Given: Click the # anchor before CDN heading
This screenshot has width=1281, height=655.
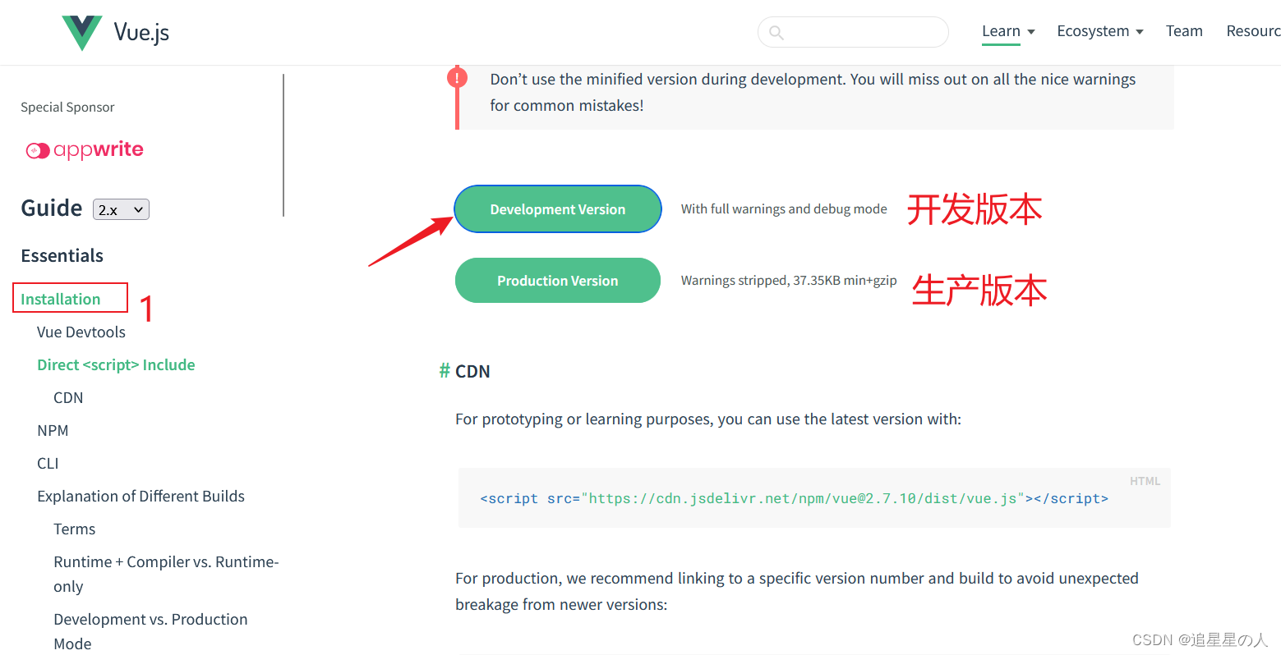Looking at the screenshot, I should pos(445,371).
